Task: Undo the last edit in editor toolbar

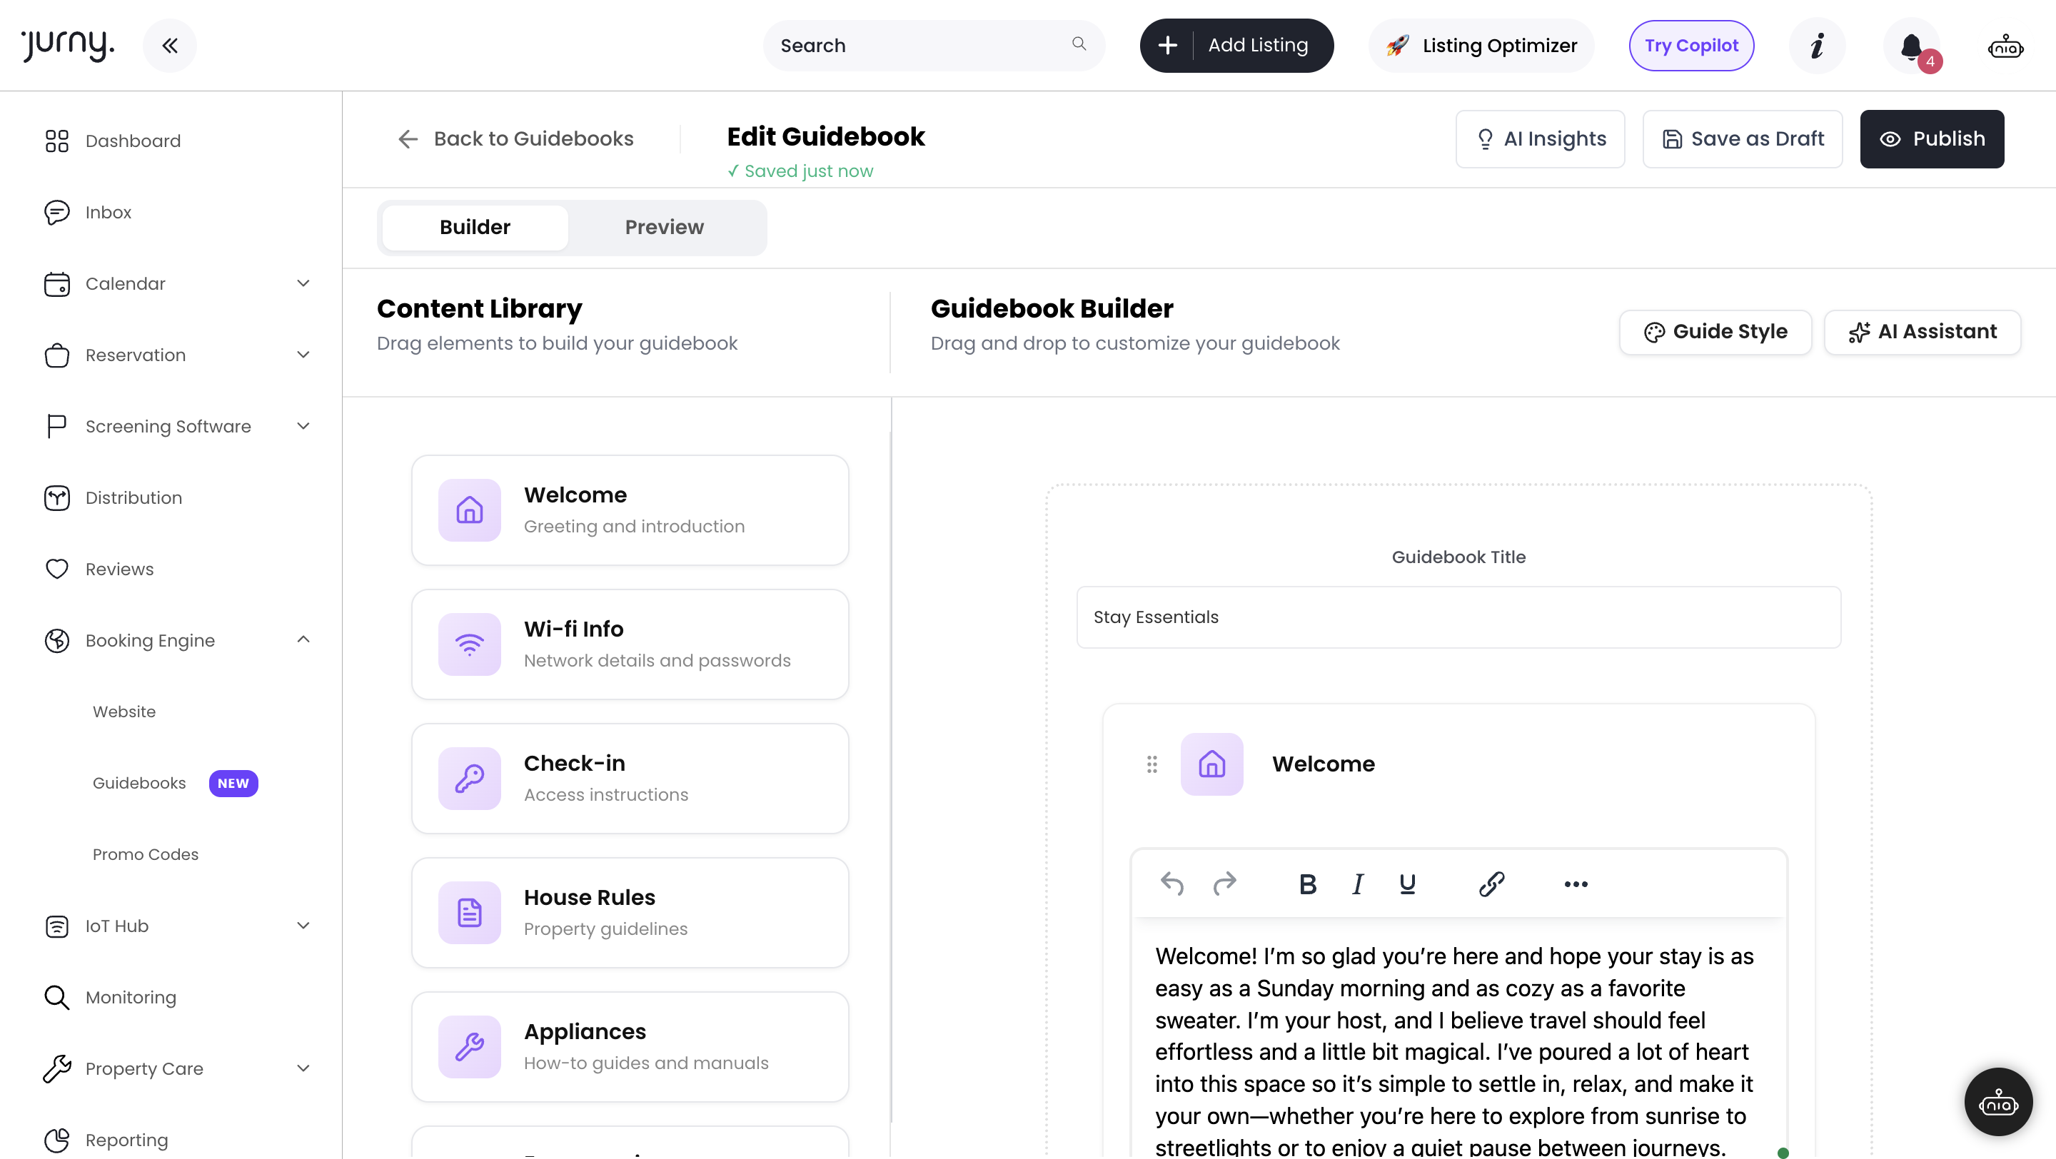Action: tap(1171, 883)
